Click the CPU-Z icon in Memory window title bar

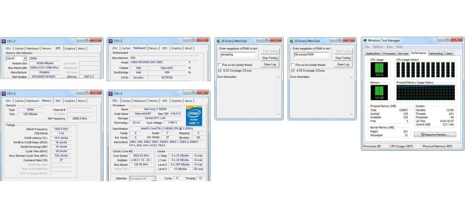(4, 93)
